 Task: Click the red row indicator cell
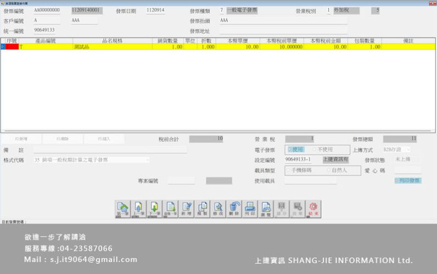12,47
